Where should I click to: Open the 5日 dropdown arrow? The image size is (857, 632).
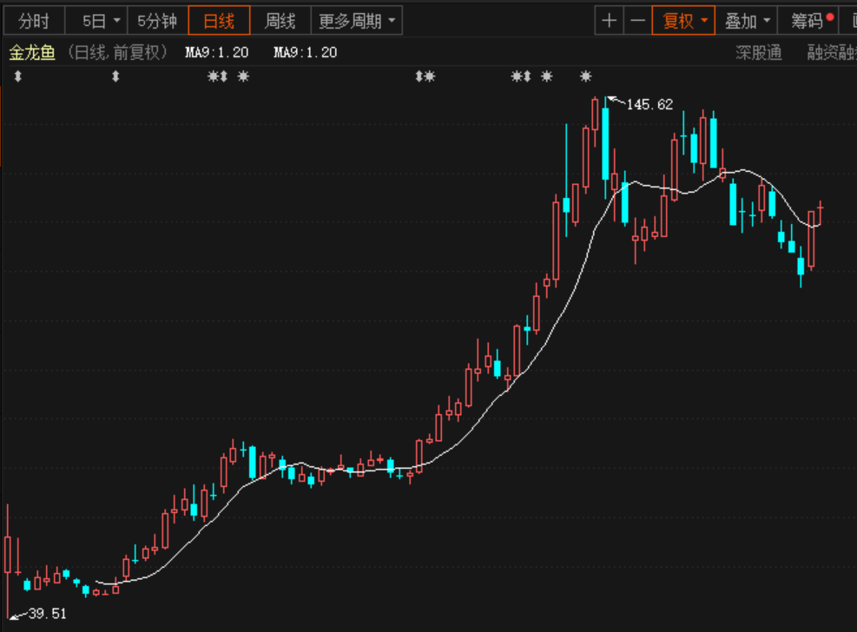(116, 21)
